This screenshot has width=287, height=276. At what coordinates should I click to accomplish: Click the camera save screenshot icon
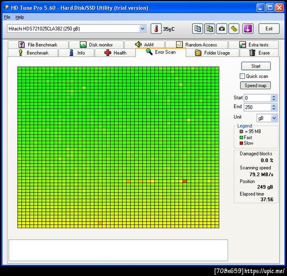click(221, 29)
